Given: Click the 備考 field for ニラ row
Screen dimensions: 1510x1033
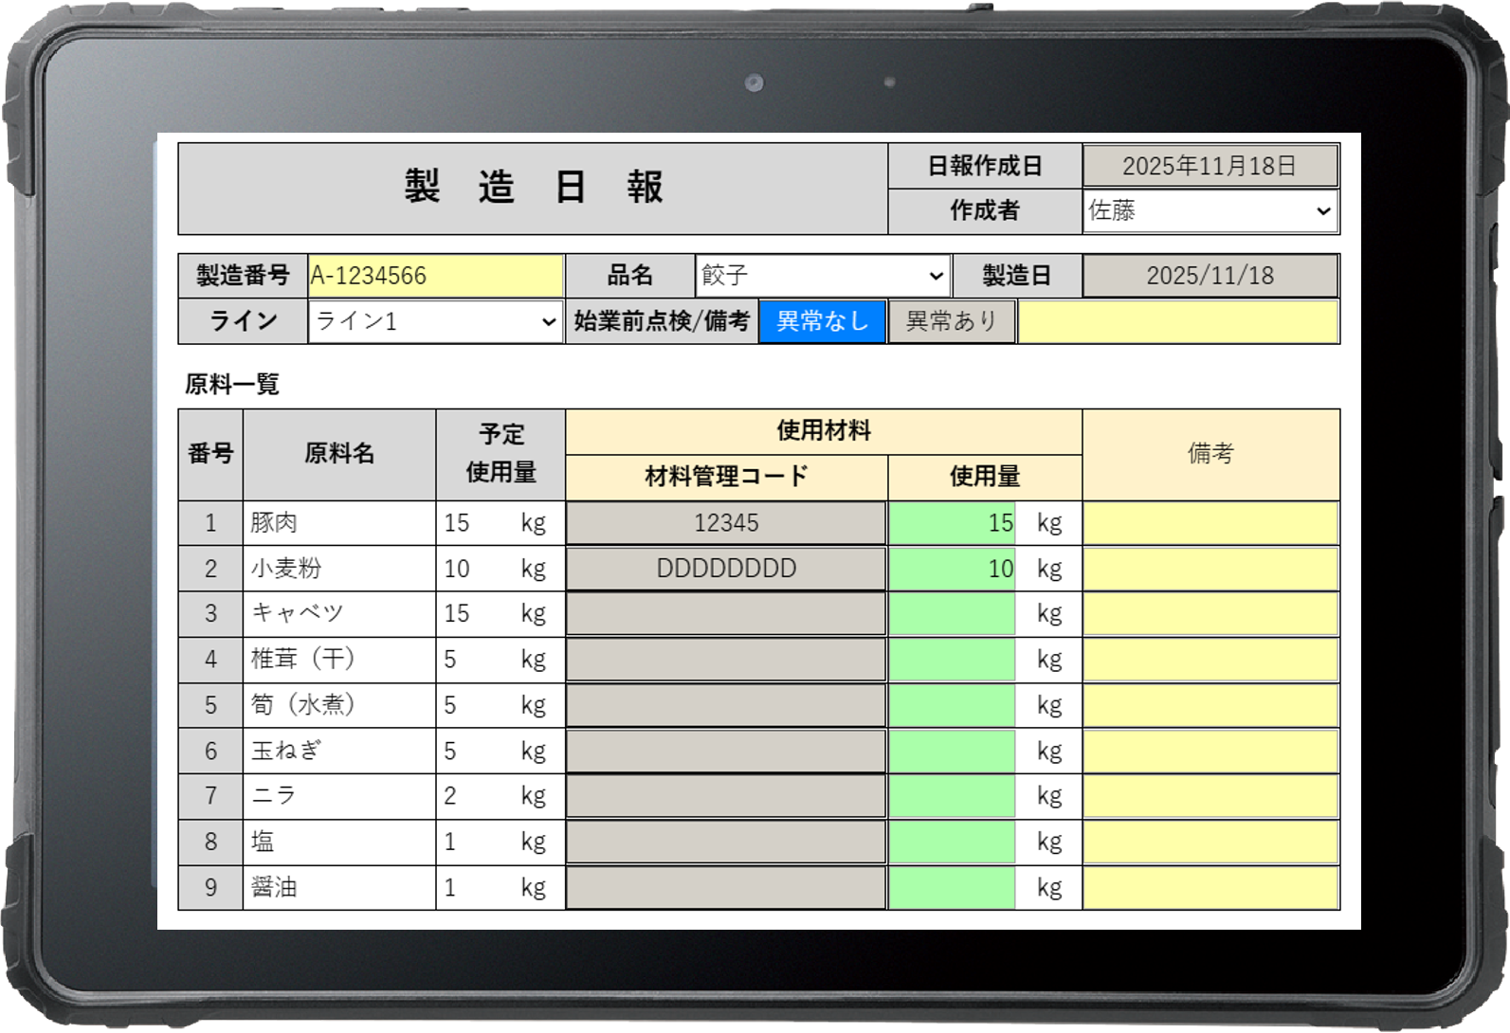Looking at the screenshot, I should coord(1210,796).
